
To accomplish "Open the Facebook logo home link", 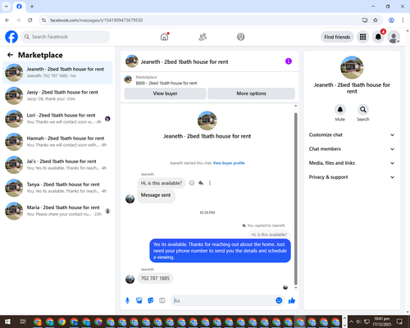I will click(x=11, y=37).
